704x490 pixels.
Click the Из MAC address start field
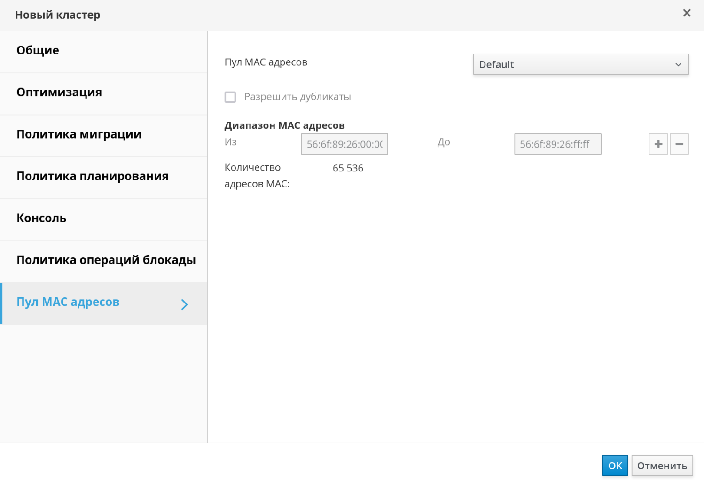[x=344, y=144]
